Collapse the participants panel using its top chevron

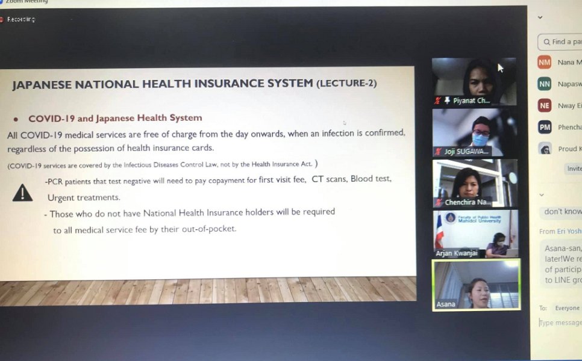[x=540, y=17]
